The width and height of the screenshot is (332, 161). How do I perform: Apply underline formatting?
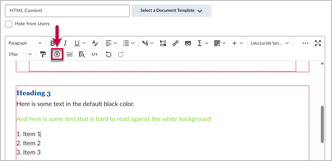[77, 43]
